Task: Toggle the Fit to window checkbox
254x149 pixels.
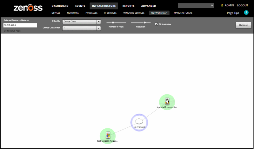Action: click(x=157, y=24)
